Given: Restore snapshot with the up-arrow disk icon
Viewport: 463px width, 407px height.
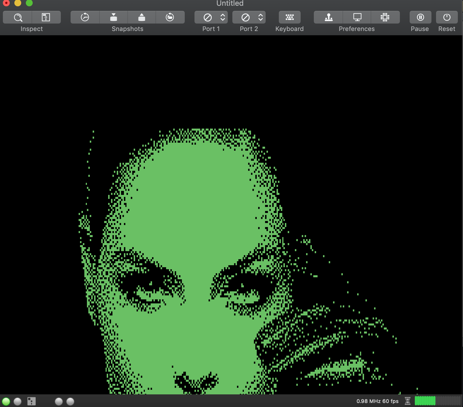Looking at the screenshot, I should (x=142, y=18).
